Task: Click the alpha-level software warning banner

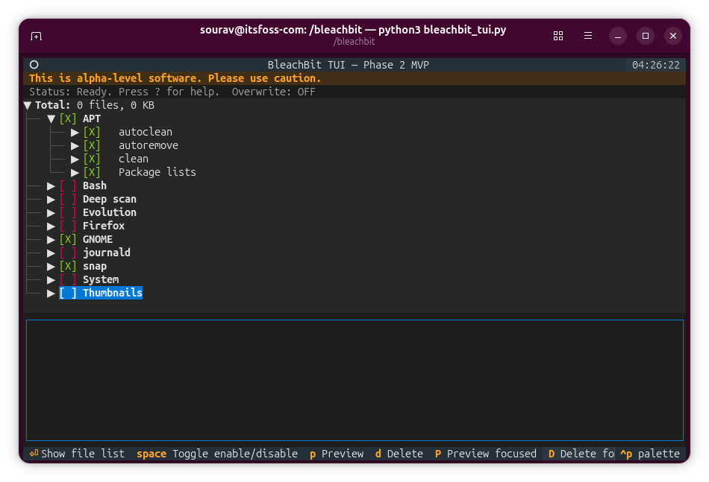Action: tap(354, 78)
